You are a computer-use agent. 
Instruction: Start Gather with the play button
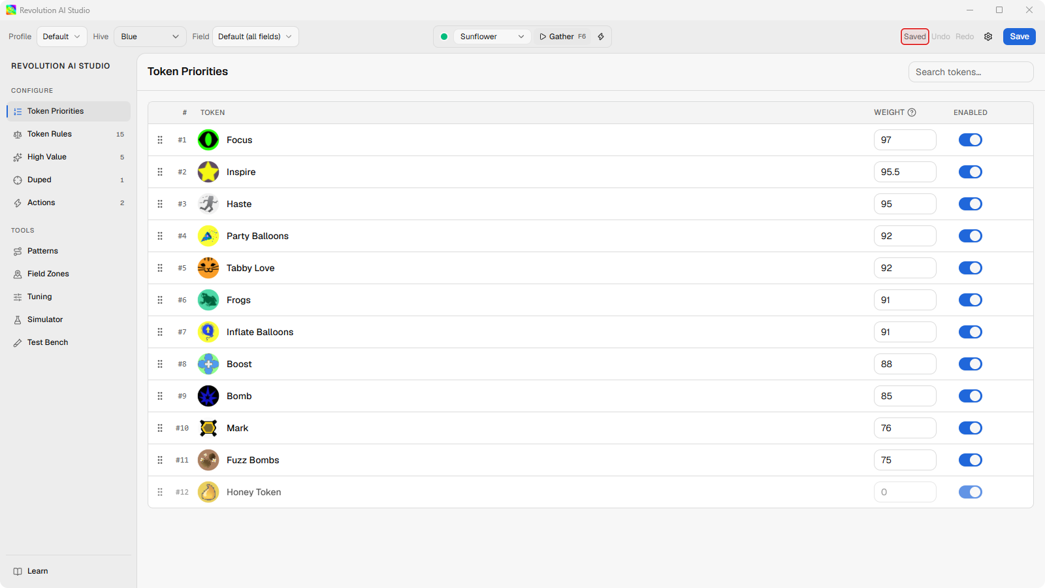(x=562, y=37)
